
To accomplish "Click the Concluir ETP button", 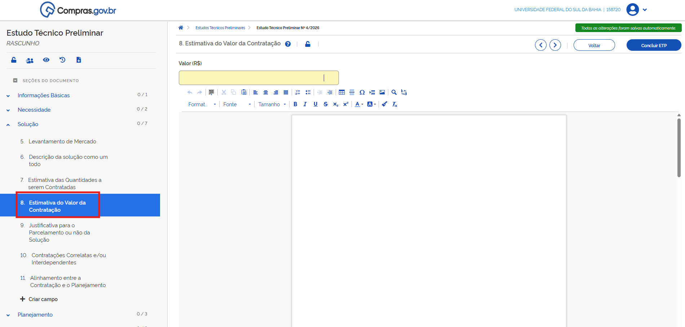I will [x=654, y=45].
